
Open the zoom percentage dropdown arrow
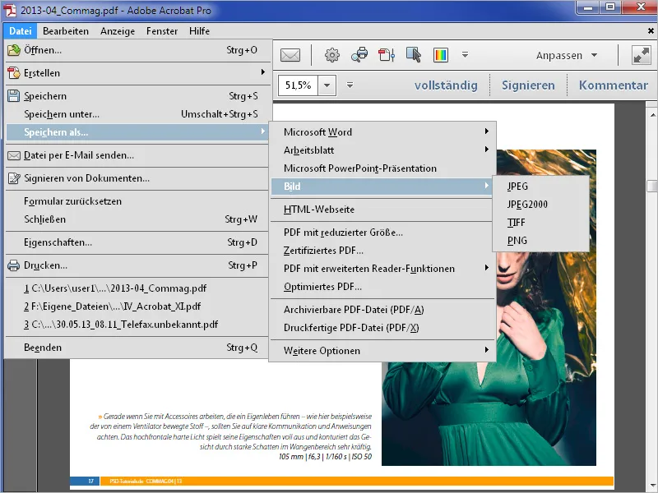[327, 85]
